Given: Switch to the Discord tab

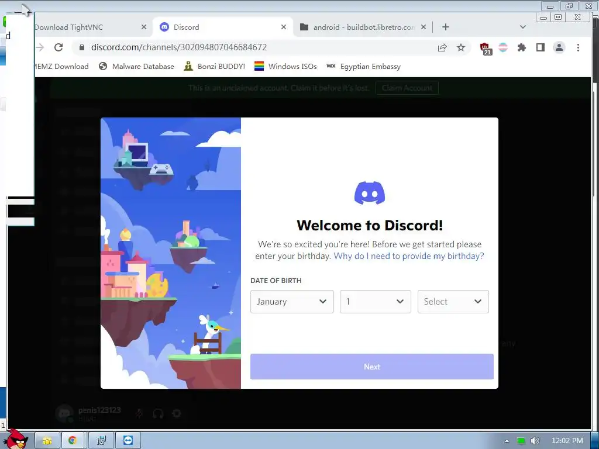Looking at the screenshot, I should tap(223, 27).
